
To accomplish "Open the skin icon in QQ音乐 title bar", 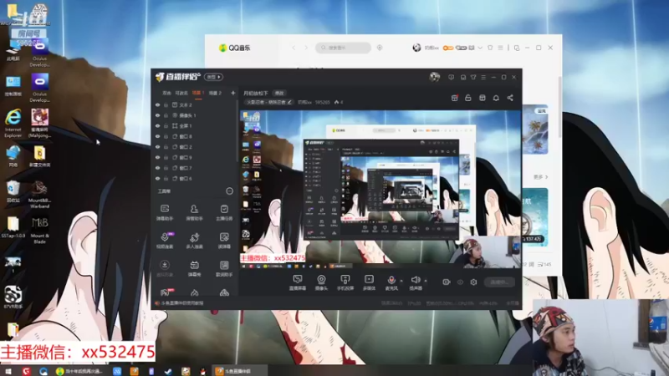I will click(x=490, y=48).
